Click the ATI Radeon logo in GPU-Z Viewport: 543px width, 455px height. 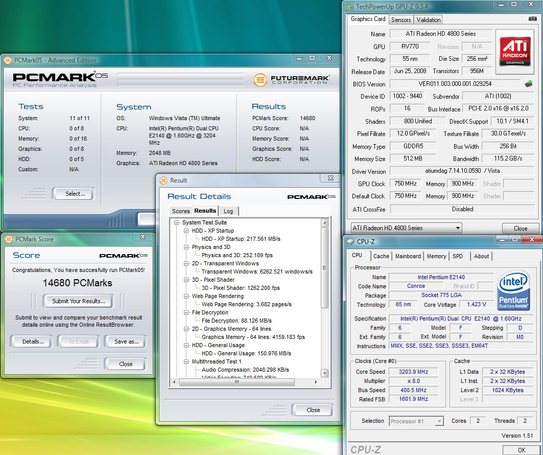click(x=515, y=52)
